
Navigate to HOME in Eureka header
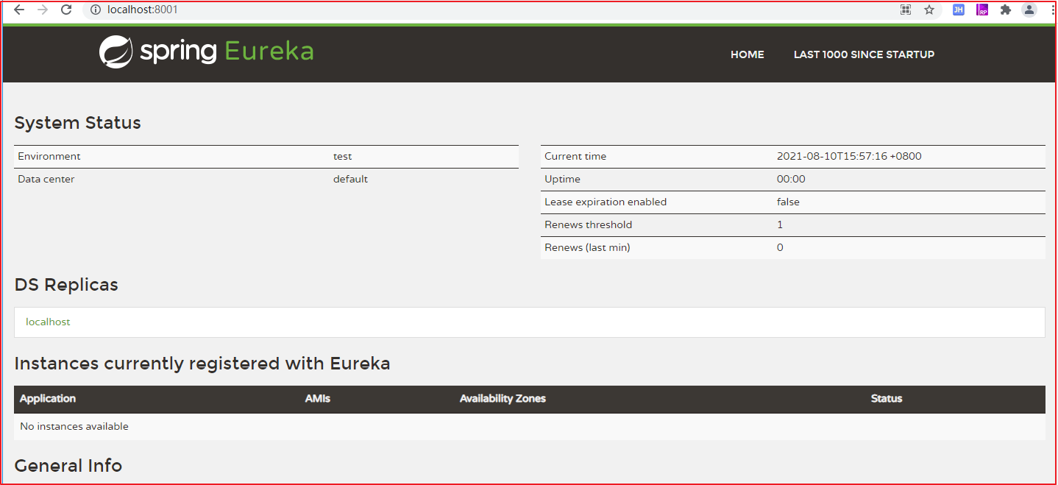(747, 54)
